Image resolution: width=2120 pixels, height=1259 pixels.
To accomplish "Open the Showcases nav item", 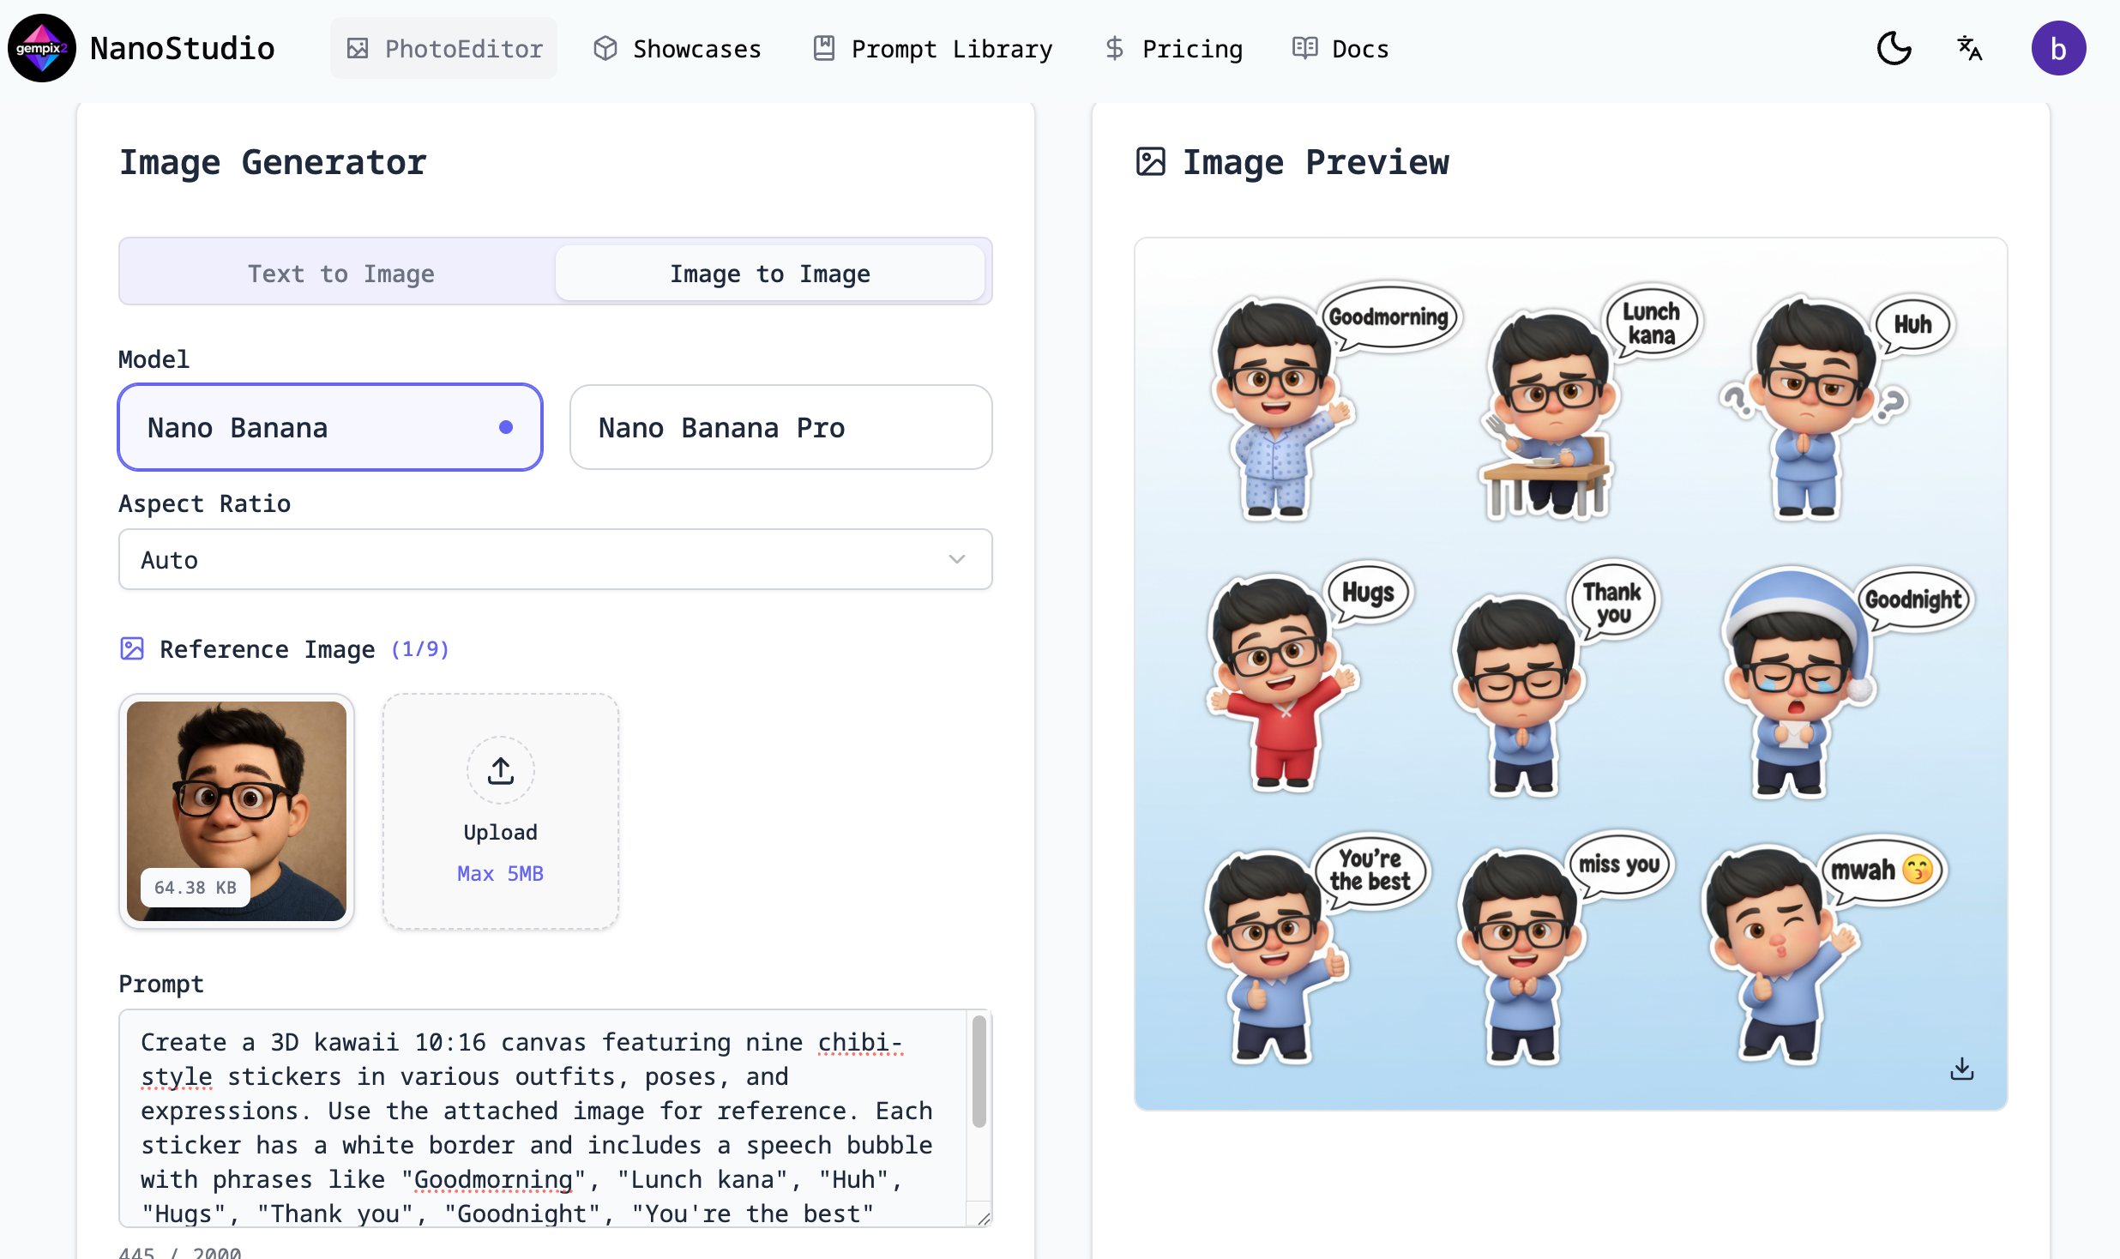I will tap(677, 49).
